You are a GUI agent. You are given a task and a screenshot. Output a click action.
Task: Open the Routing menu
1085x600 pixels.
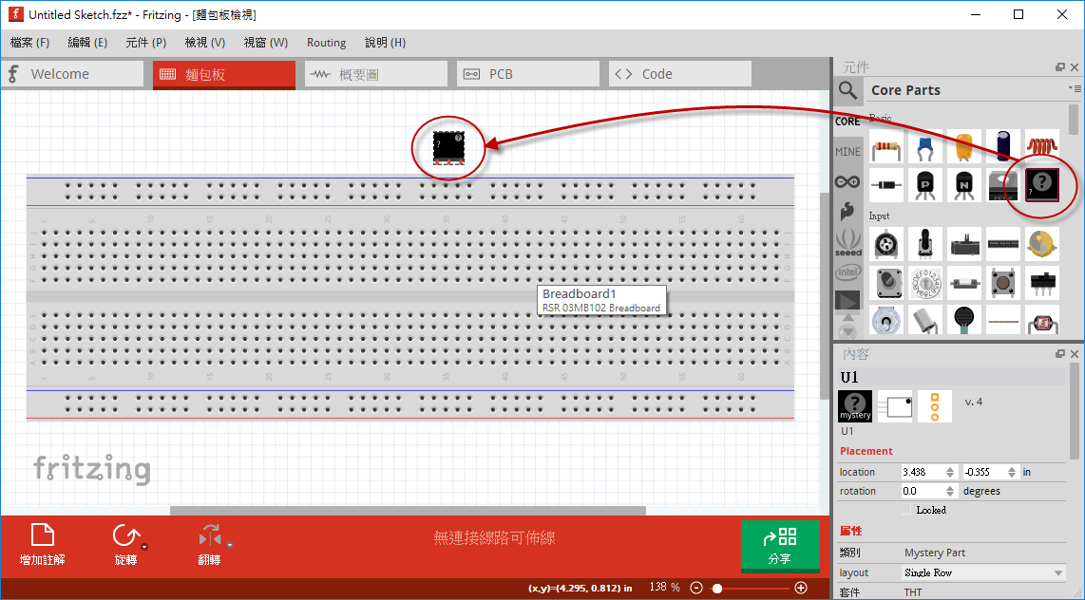(326, 43)
